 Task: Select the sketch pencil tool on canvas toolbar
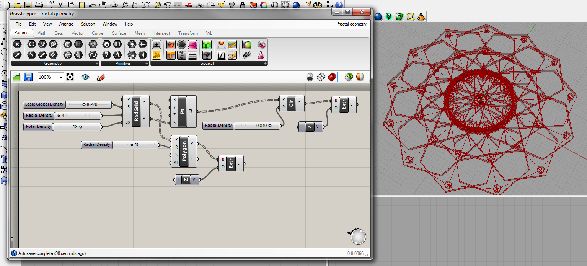(101, 77)
